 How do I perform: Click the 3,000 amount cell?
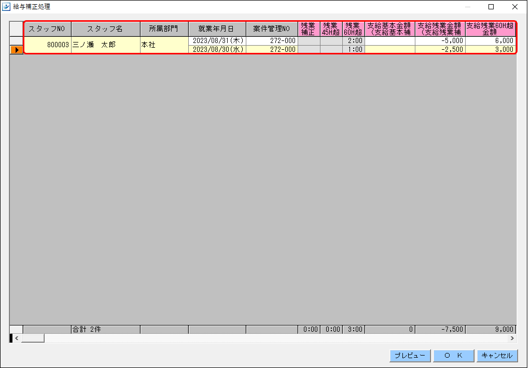pos(491,49)
